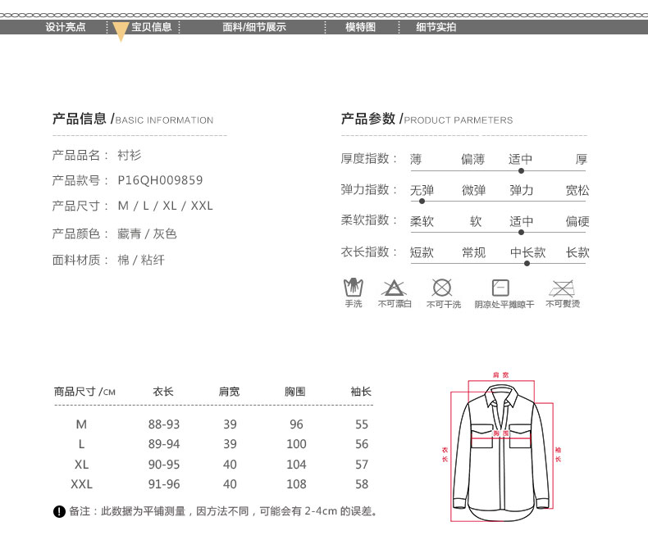Click the length (衣长指数) slider dot at 中长款
Viewport: 648px width, 535px height.
[x=527, y=263]
